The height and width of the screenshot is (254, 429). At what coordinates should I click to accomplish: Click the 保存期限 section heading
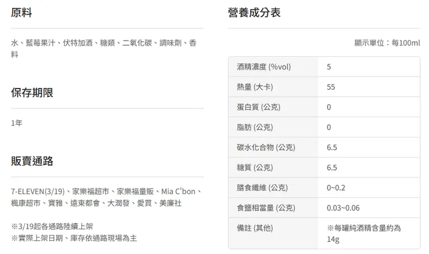coord(31,93)
